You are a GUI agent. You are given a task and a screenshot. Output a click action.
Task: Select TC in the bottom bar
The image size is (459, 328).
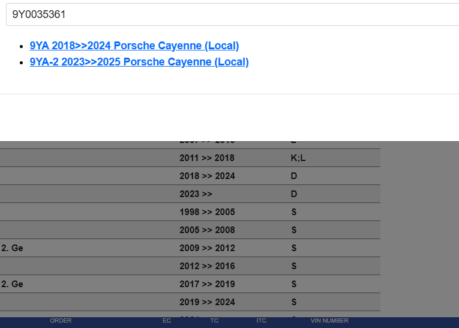214,321
